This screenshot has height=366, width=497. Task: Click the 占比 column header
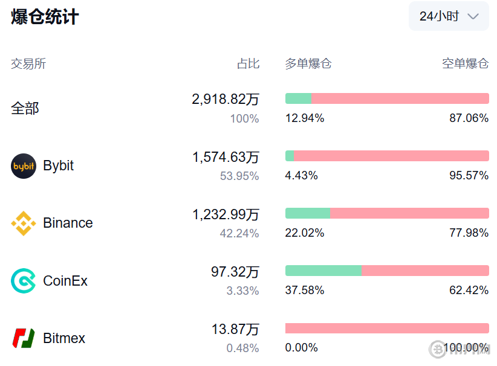click(248, 63)
